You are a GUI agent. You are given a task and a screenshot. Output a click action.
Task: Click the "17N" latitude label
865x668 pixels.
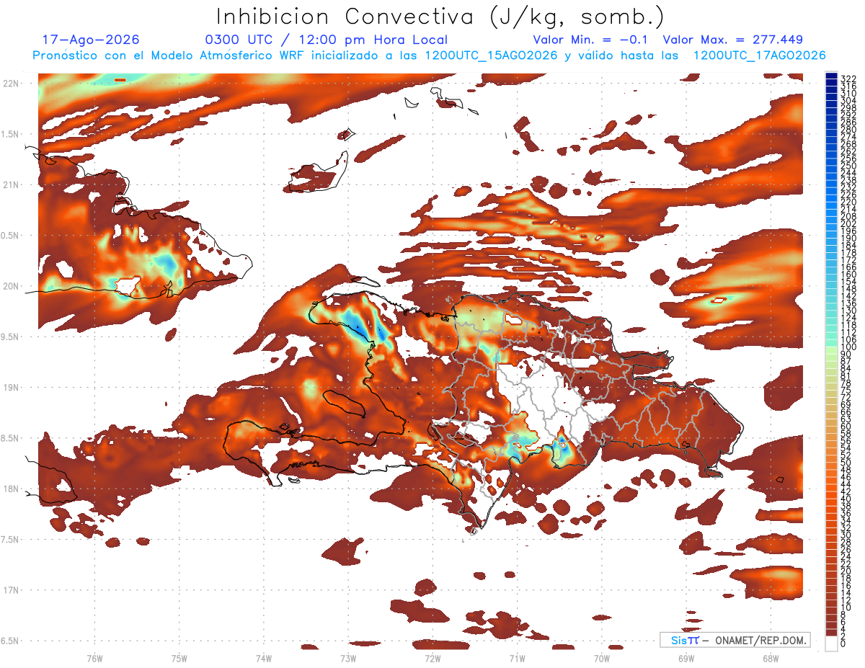click(x=12, y=590)
